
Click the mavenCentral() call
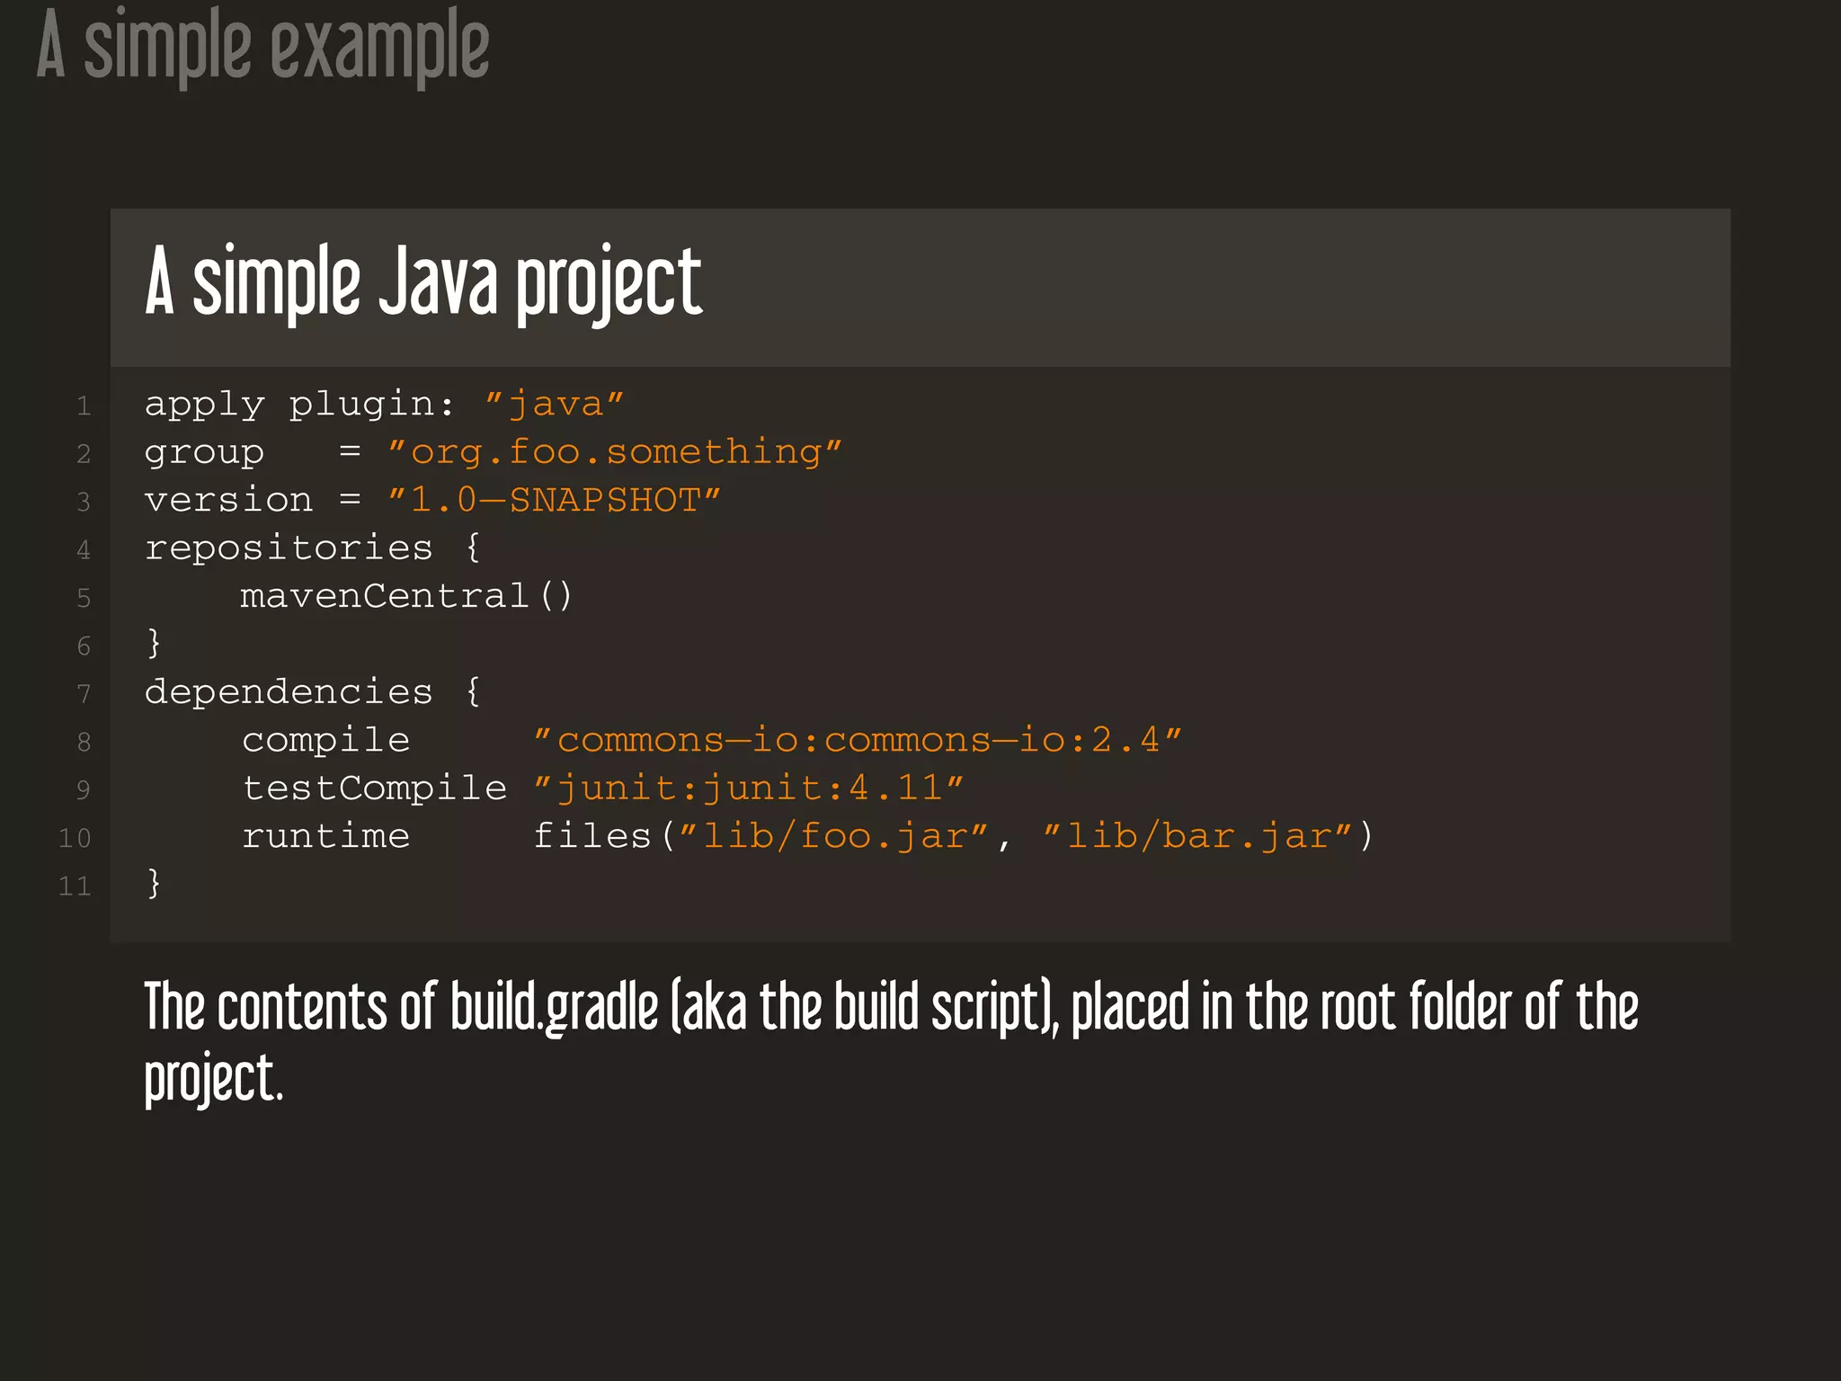coord(405,596)
